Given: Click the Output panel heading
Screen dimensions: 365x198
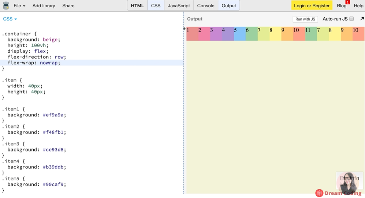Looking at the screenshot, I should point(195,19).
